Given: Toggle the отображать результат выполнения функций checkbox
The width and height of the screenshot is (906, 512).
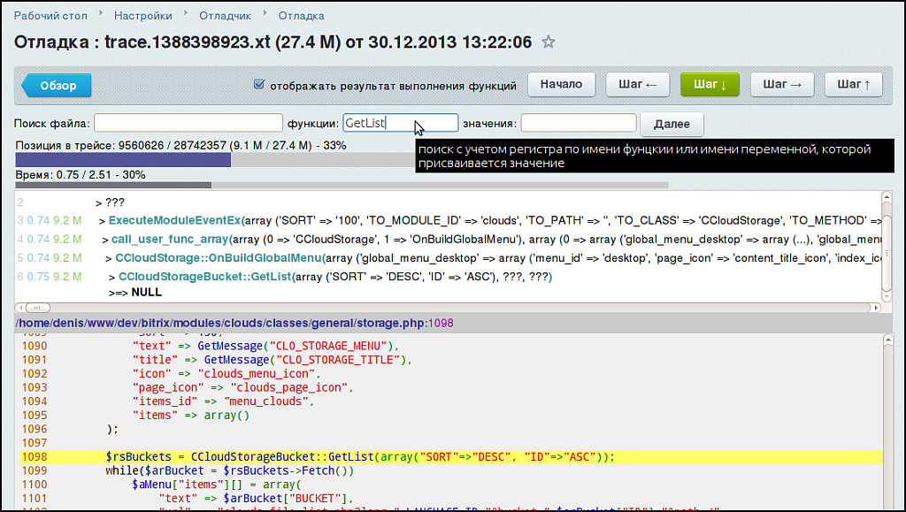Looking at the screenshot, I should pyautogui.click(x=259, y=85).
